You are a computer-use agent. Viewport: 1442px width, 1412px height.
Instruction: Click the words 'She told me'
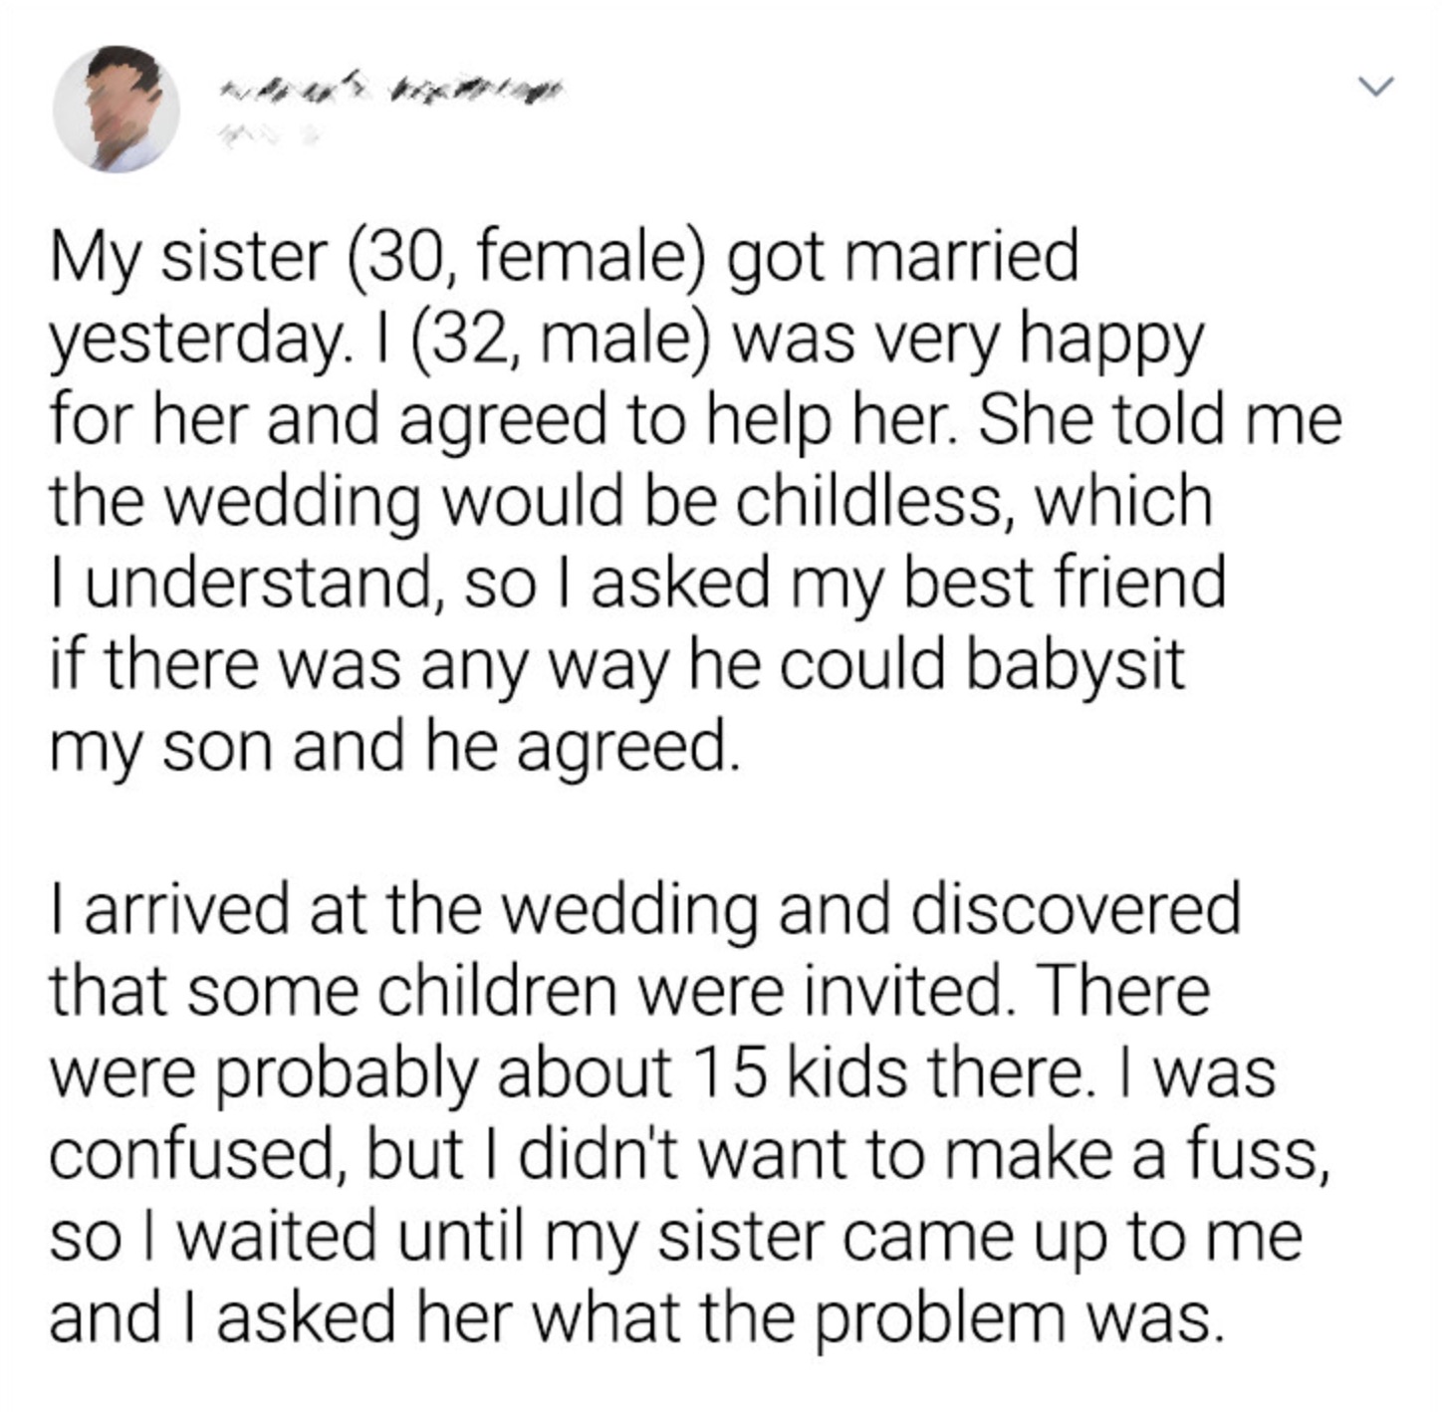(1159, 419)
